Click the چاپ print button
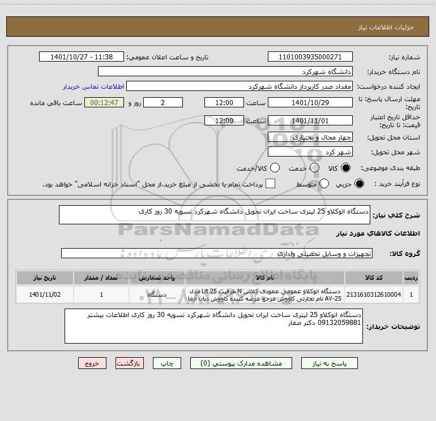The height and width of the screenshot is (421, 436). [167, 363]
